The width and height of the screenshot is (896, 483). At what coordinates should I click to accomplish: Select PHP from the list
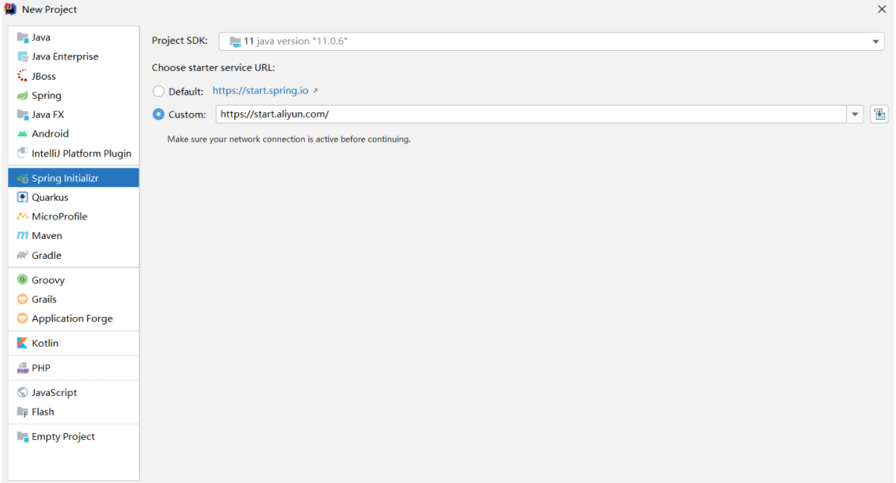point(73,368)
